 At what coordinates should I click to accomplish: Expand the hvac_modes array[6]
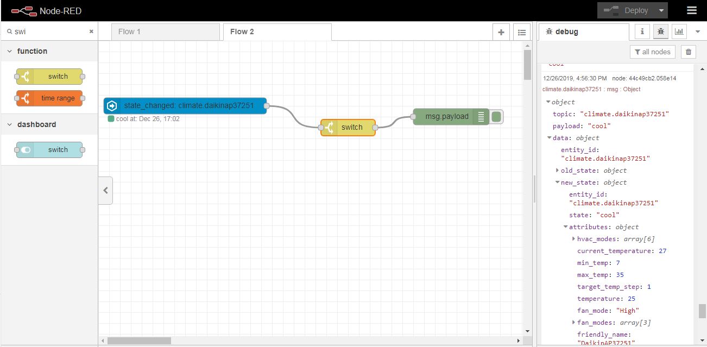(x=573, y=239)
